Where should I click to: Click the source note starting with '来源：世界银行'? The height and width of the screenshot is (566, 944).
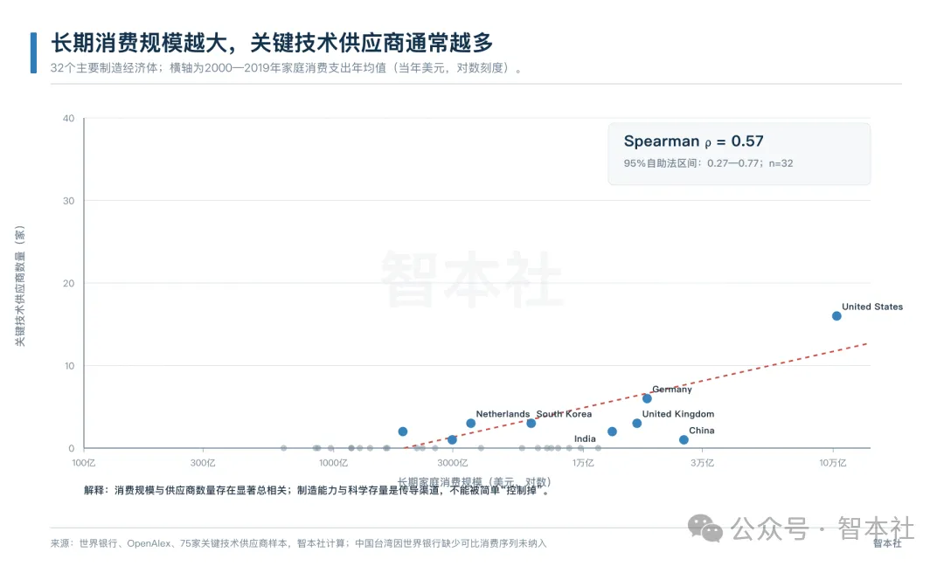click(299, 543)
